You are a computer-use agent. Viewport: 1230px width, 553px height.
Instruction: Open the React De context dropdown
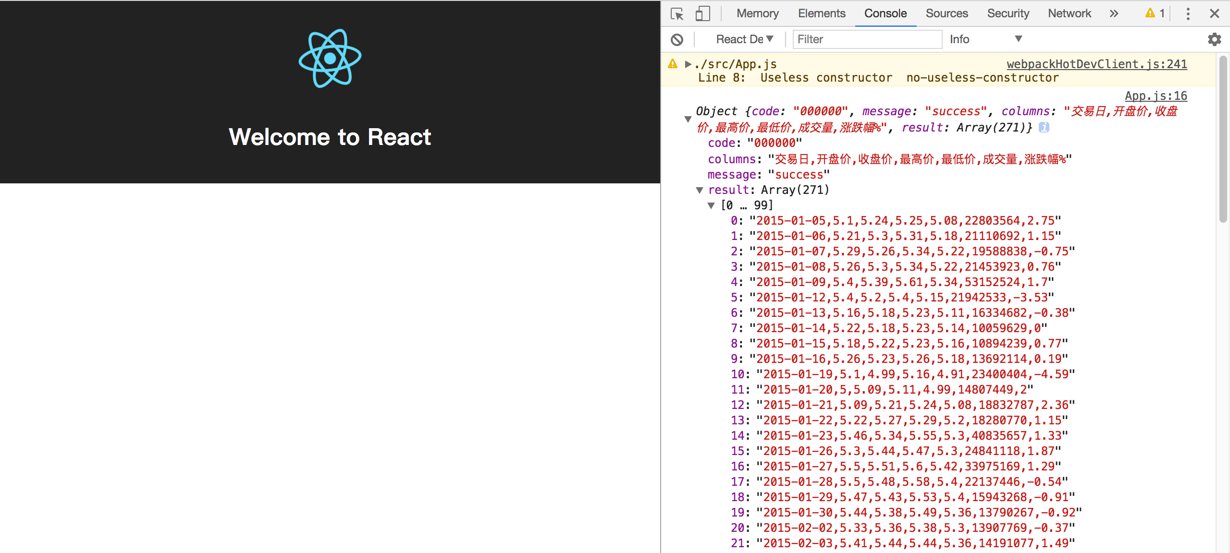coord(744,39)
